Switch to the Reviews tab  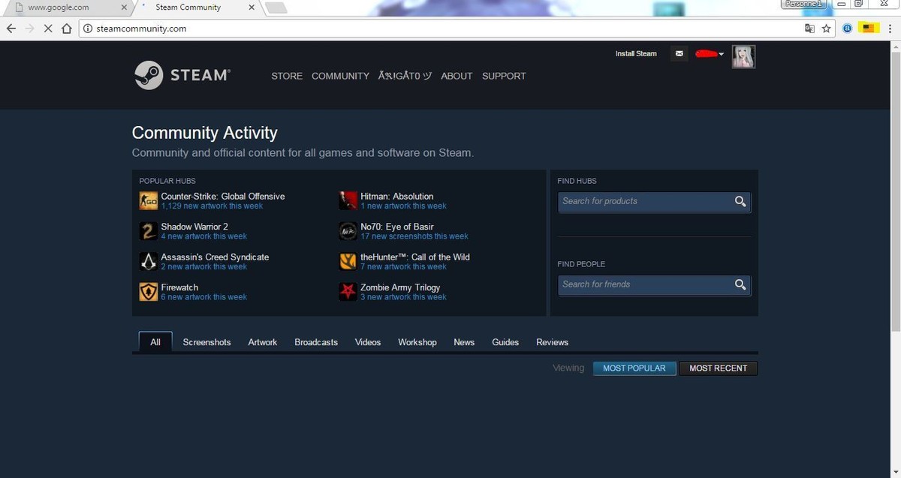(552, 342)
